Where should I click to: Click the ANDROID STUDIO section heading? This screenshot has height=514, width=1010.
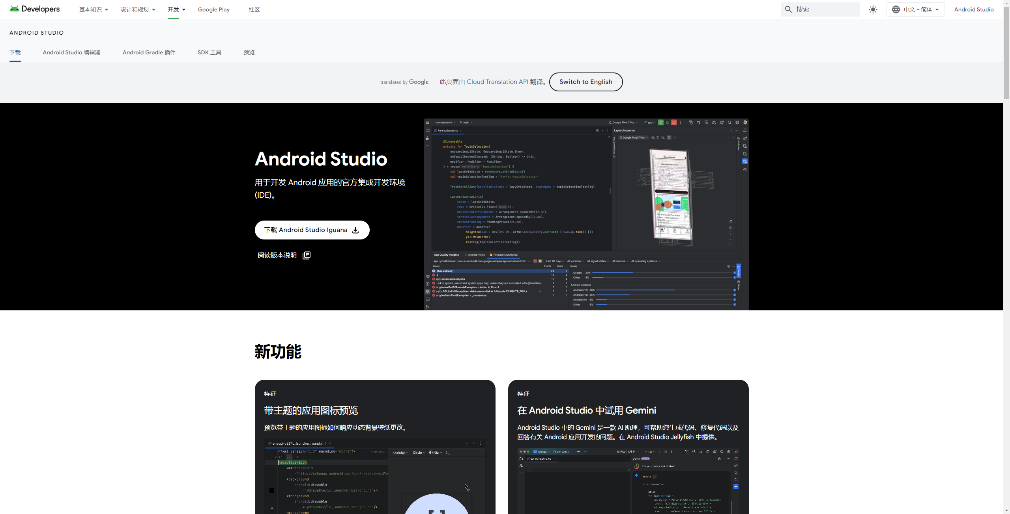point(36,33)
